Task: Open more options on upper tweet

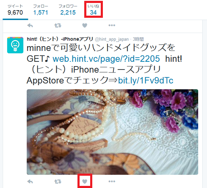Action: point(112,25)
